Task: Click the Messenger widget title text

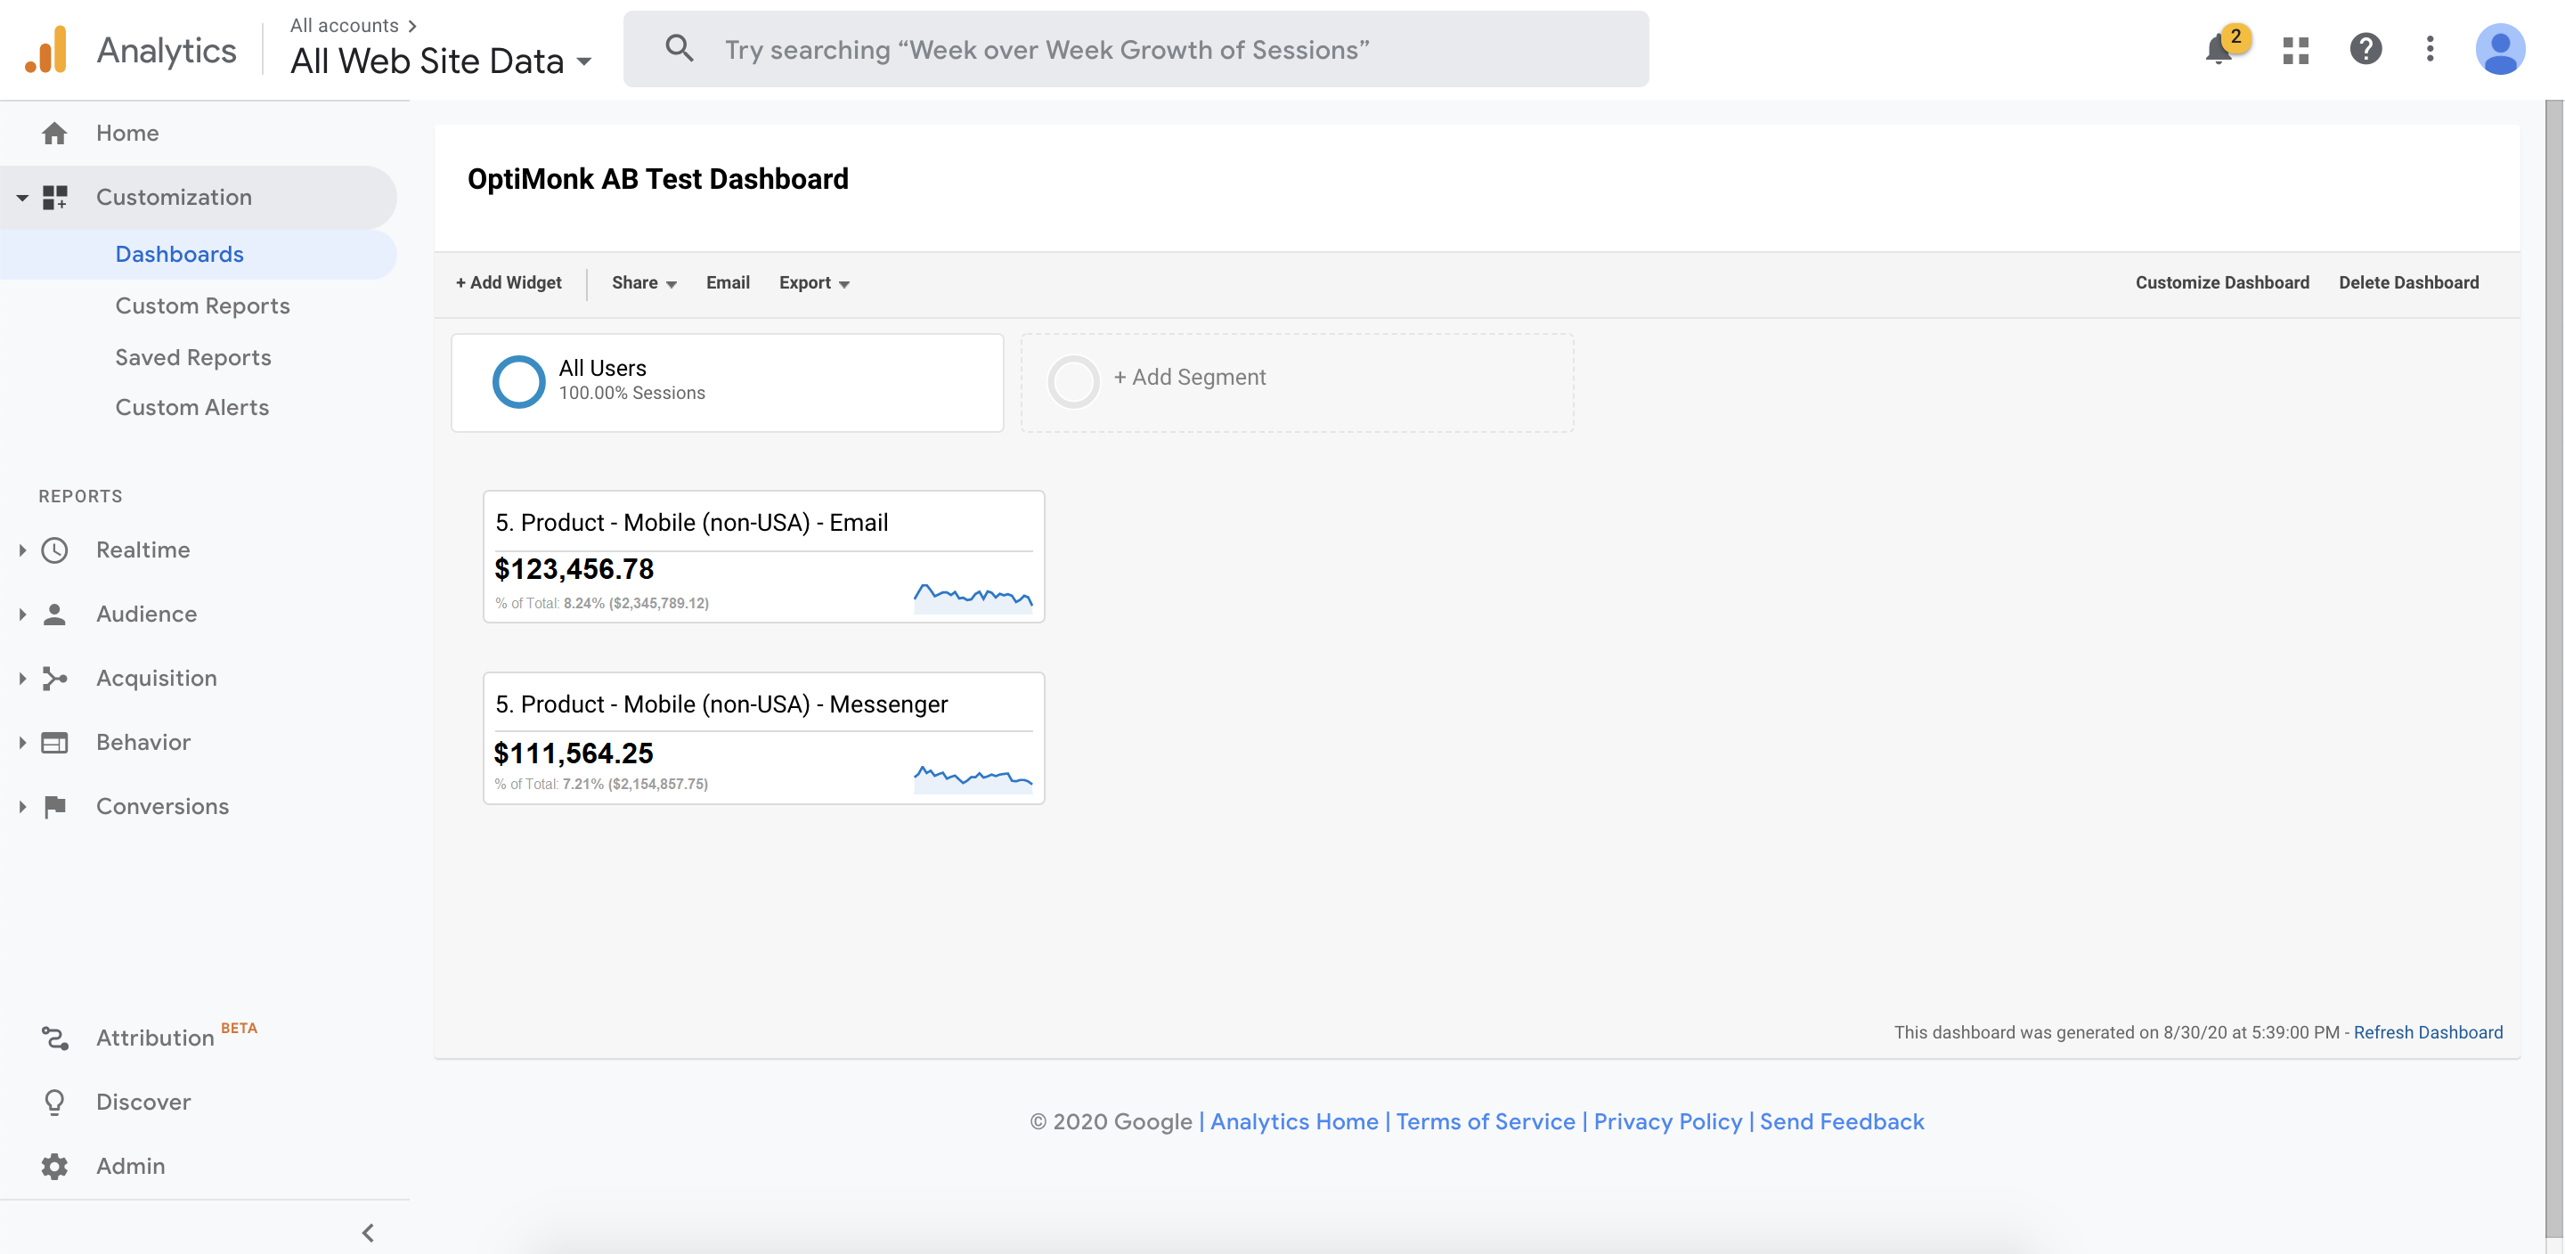Action: point(721,704)
